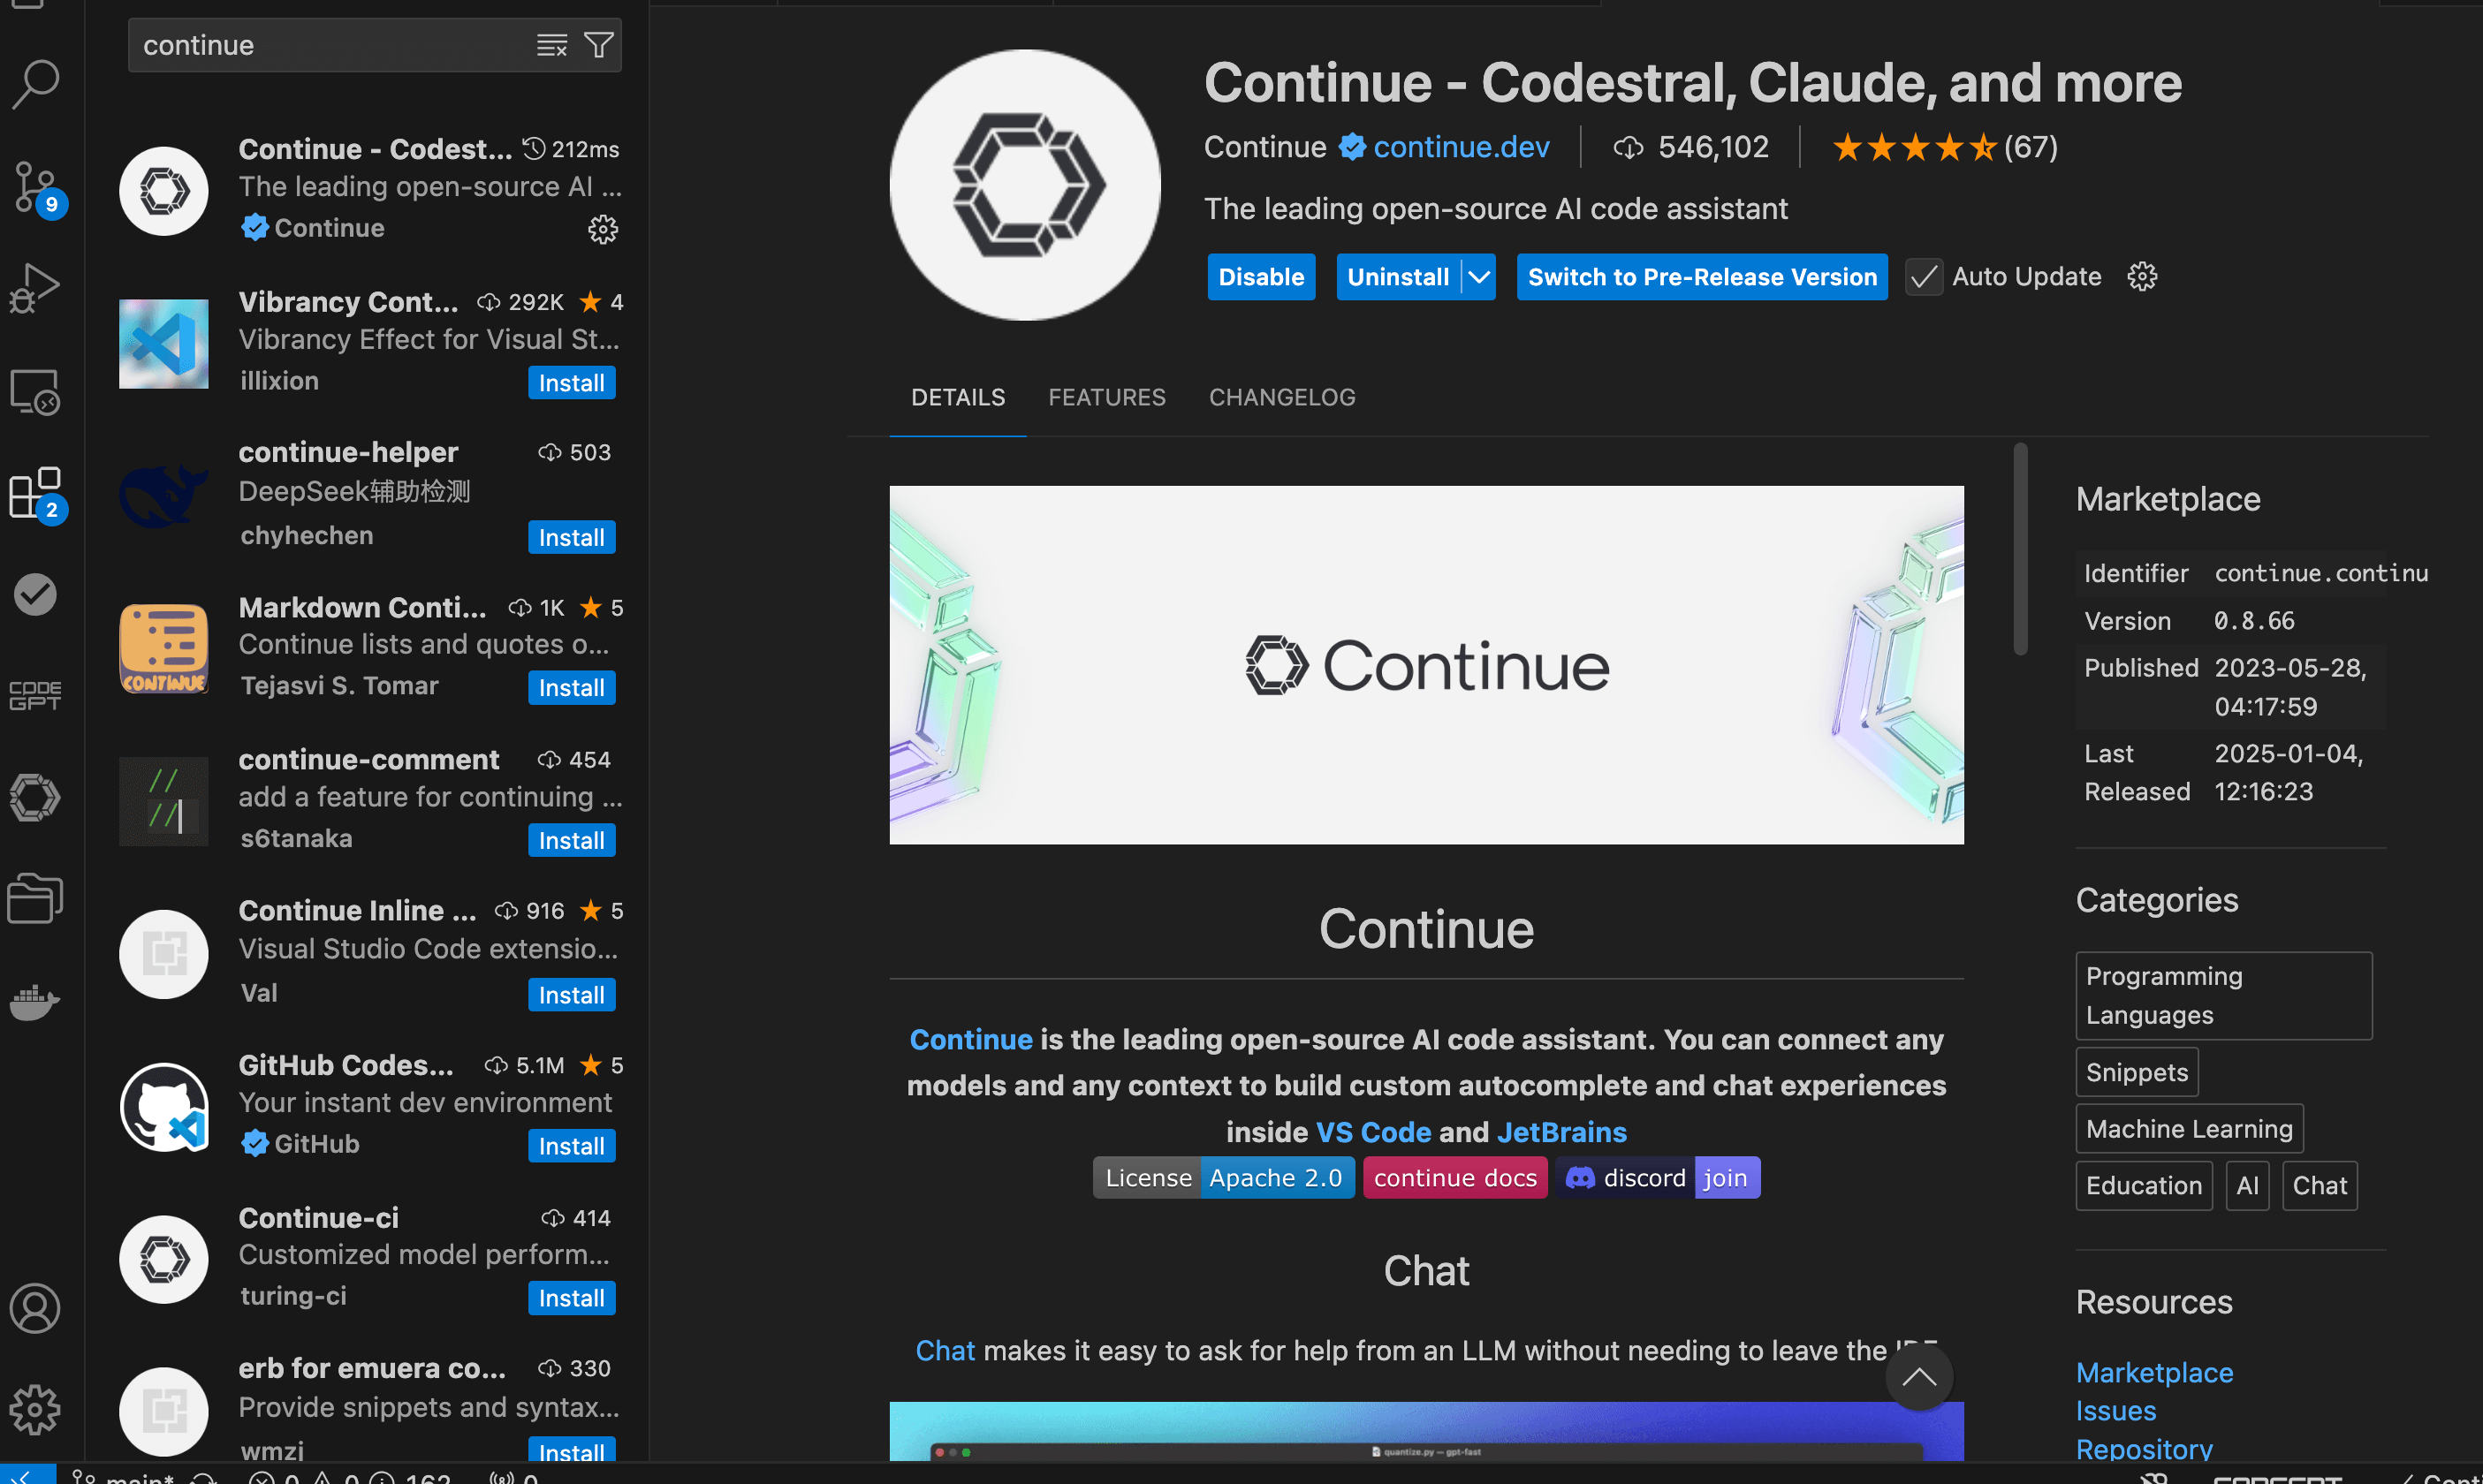2483x1484 pixels.
Task: Switch to the FEATURES tab
Action: pos(1107,397)
